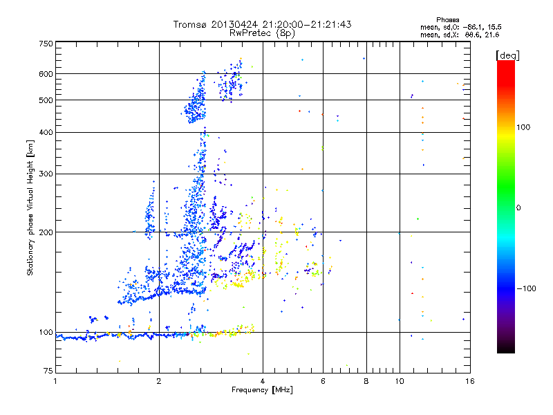Screen dimensions: 553x415
Task: Click the y-axis tick label "400"
Action: [46, 132]
